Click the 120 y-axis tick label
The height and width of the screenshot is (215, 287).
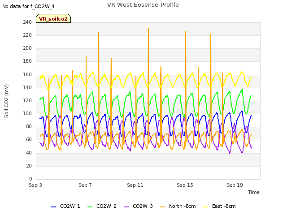[x=27, y=100]
